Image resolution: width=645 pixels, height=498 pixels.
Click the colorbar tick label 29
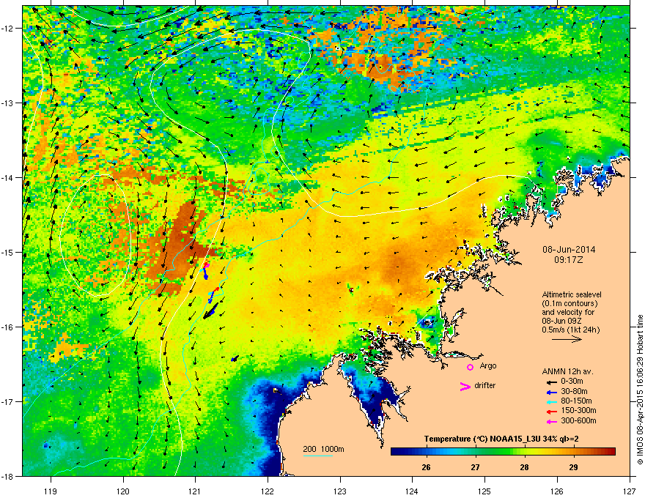tap(573, 467)
